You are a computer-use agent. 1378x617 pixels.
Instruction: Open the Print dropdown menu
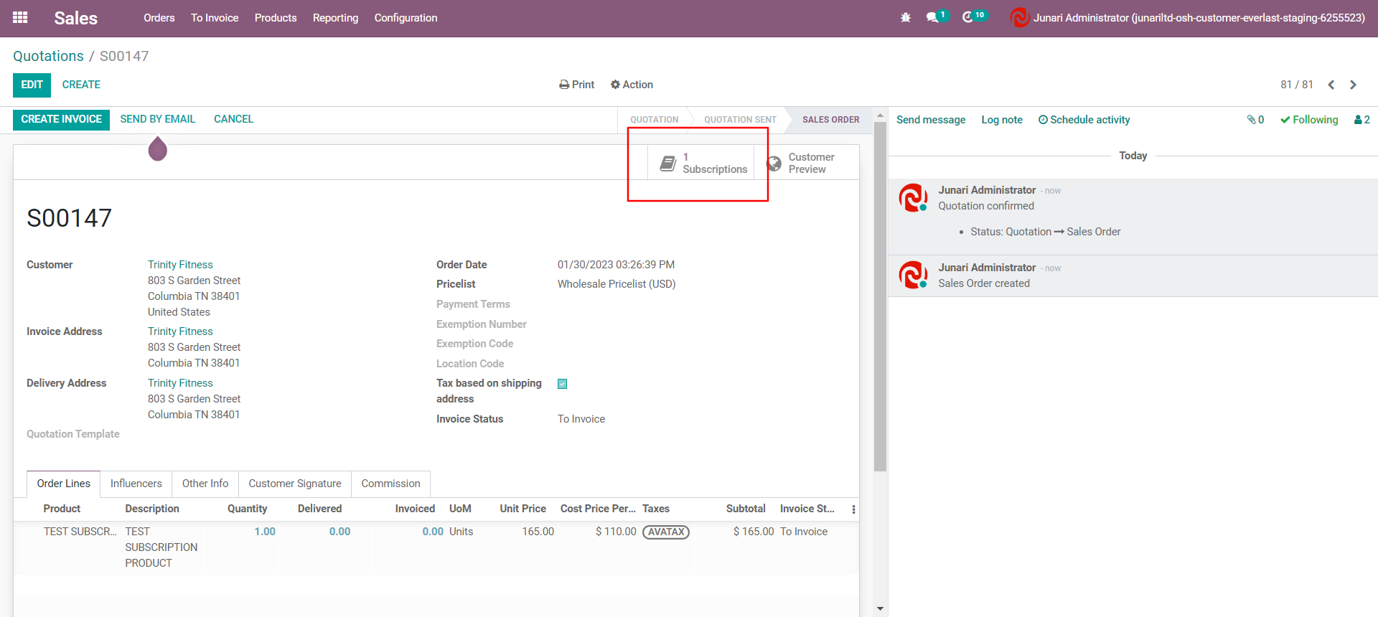577,85
